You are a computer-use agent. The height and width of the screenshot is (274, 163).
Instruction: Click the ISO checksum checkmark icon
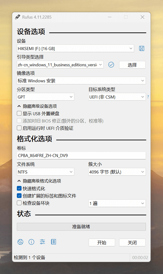[x=111, y=65]
